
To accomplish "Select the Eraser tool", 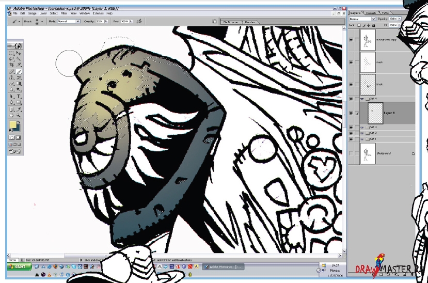I will tap(12, 84).
